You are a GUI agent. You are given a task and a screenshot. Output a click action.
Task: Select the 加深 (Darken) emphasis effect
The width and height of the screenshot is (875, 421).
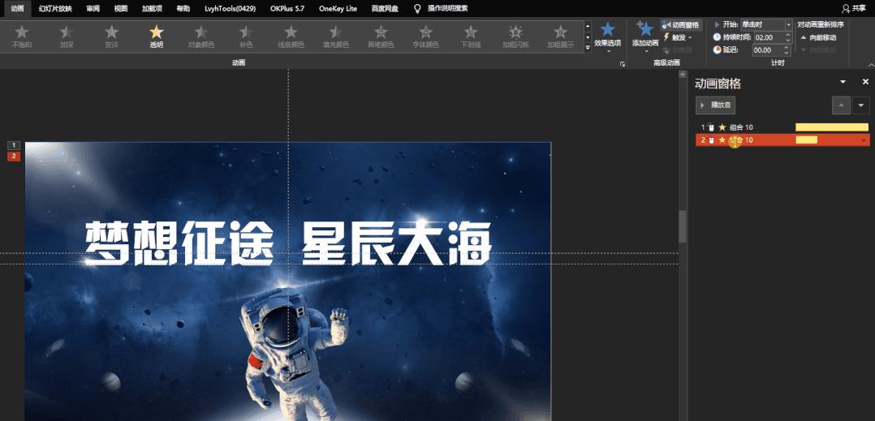67,37
